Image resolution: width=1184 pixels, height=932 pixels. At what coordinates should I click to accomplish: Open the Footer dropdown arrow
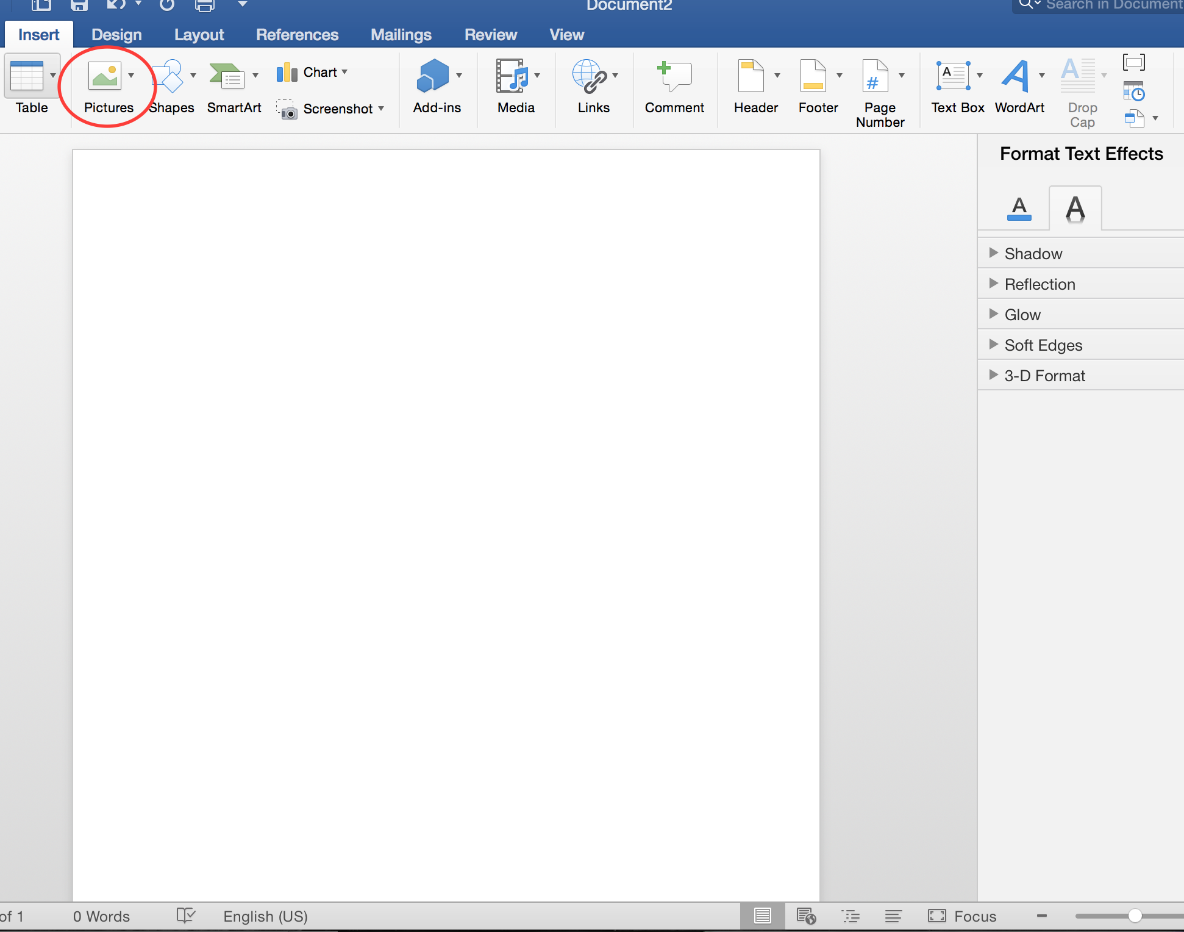[x=840, y=76]
